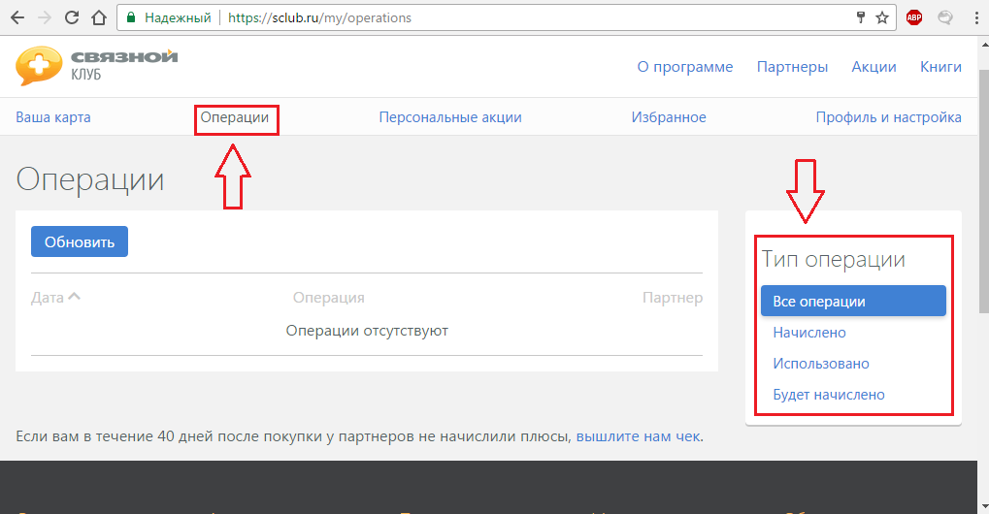Click the green secure padlock icon
This screenshot has width=989, height=514.
tap(131, 17)
